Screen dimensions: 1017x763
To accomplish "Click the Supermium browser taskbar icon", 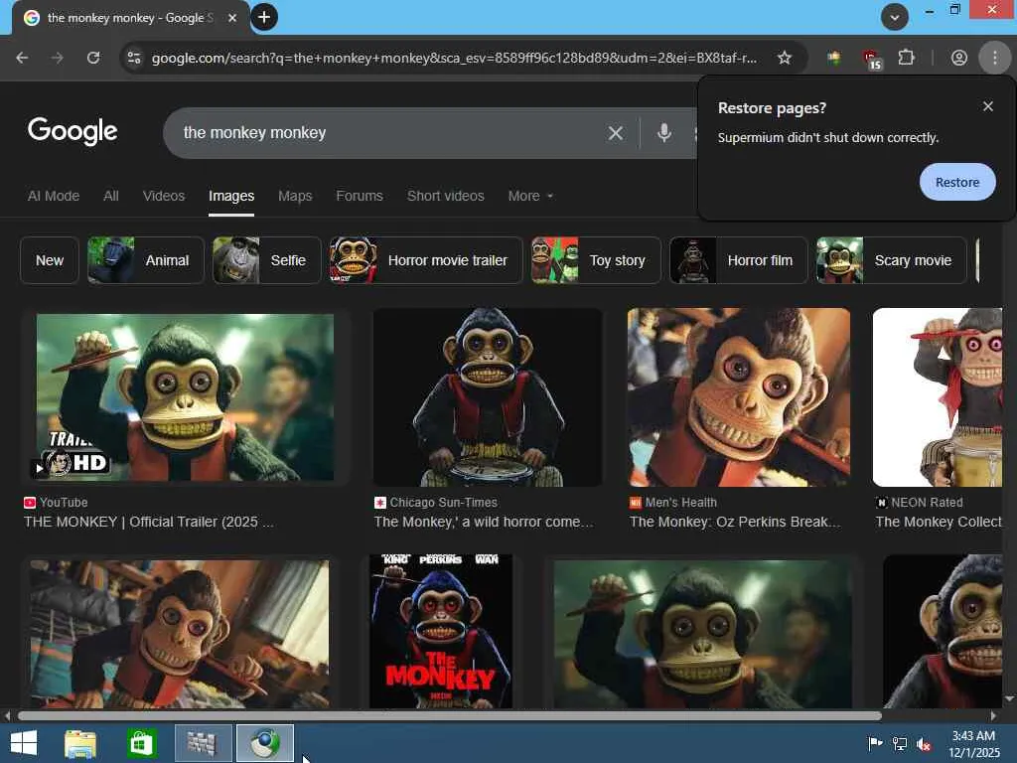I will pos(264,743).
